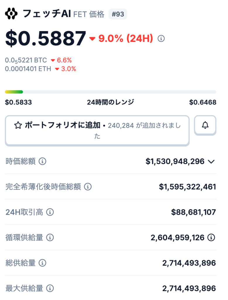The image size is (228, 300).
Task: Show info tooltip for 24H取引高
Action: (50, 212)
